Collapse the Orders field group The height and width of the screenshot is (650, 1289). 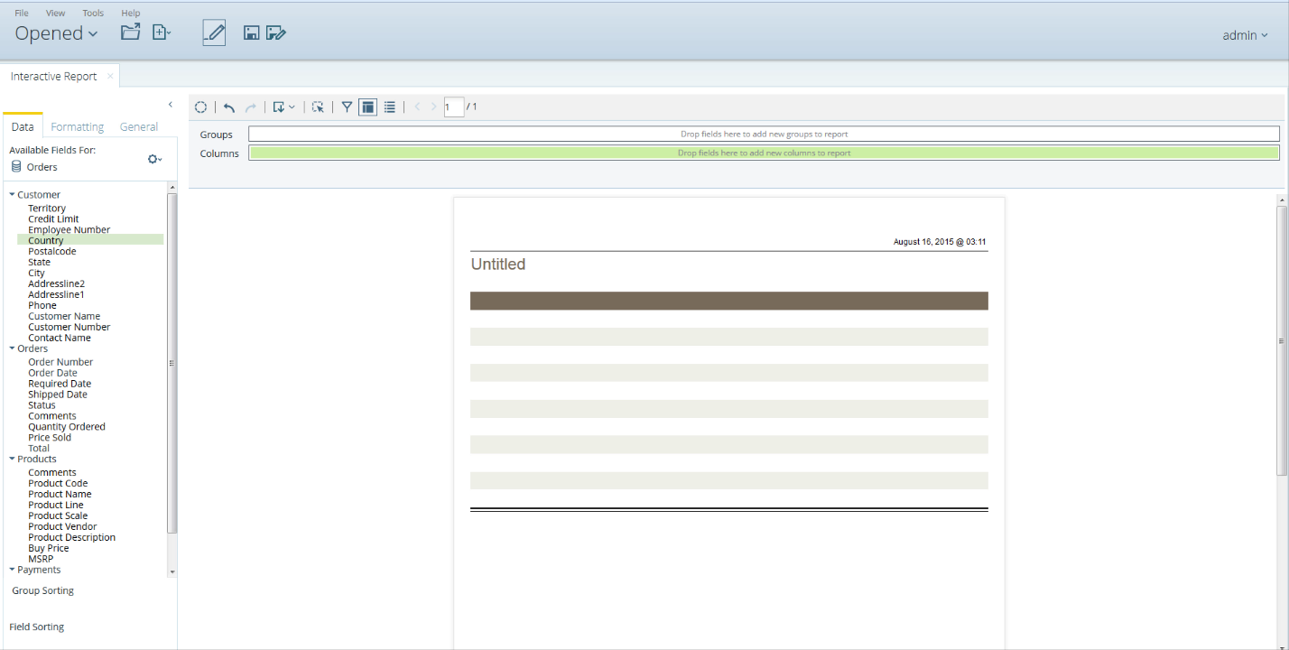13,348
